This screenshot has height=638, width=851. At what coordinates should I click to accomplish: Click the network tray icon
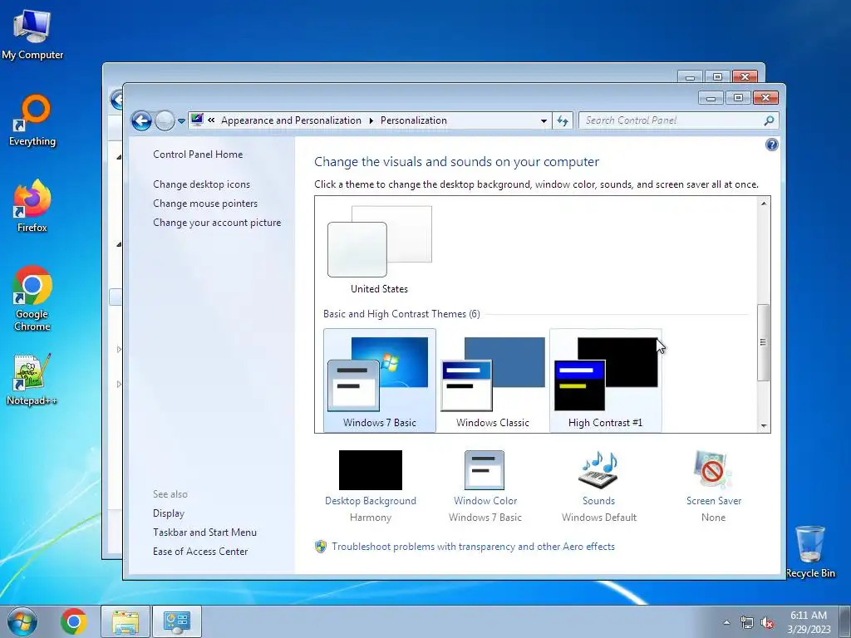[x=747, y=623]
